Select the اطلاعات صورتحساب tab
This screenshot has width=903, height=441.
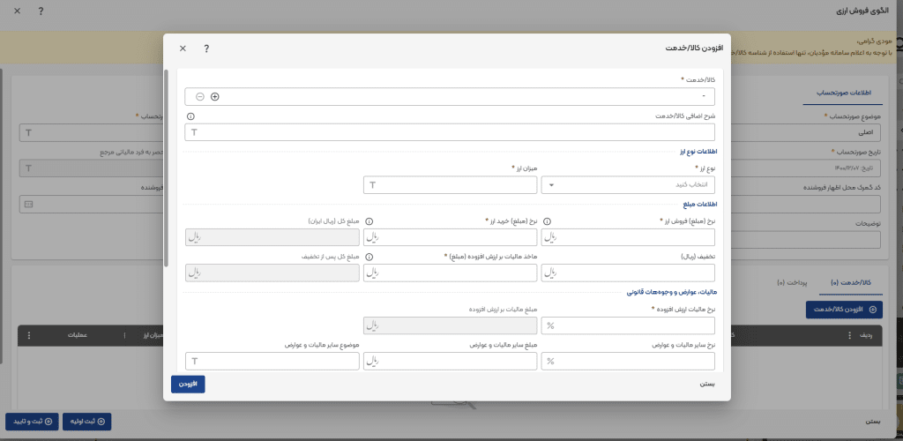pos(853,92)
